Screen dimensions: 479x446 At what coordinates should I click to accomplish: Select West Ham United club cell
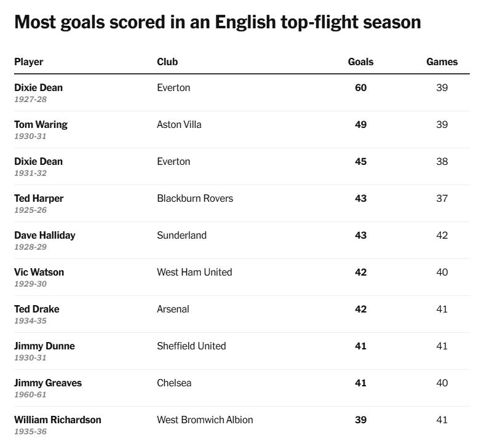click(194, 272)
